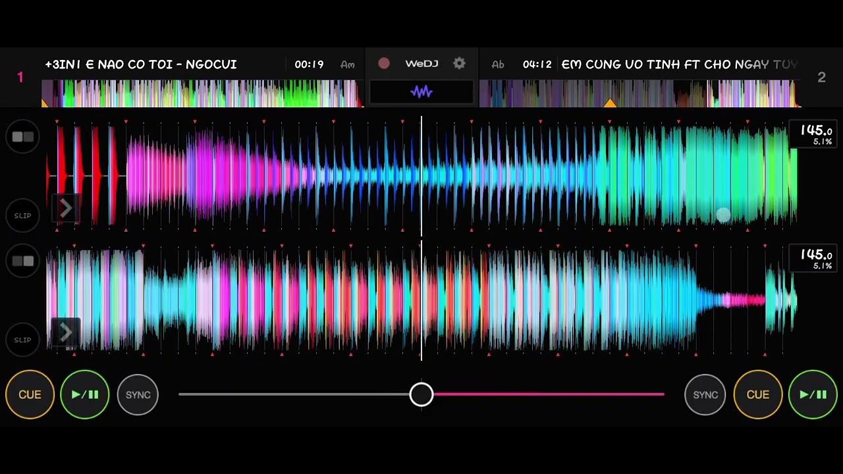843x474 pixels.
Task: Toggle deck 2 SLIP mode
Action: tap(22, 340)
